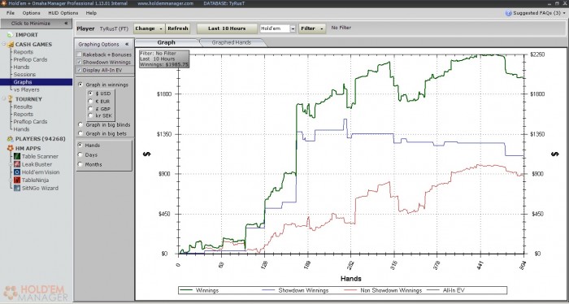
Task: Select £ GBP currency radio
Action: (90, 108)
